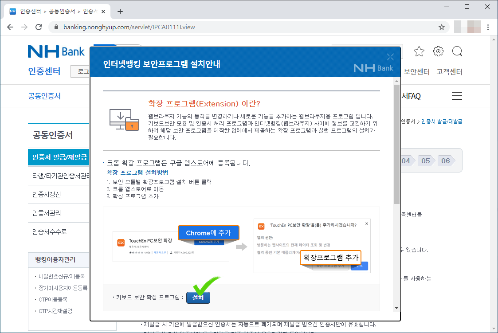Open the hamburger full menu
Viewport: 498px width, 333px height.
coord(457,96)
